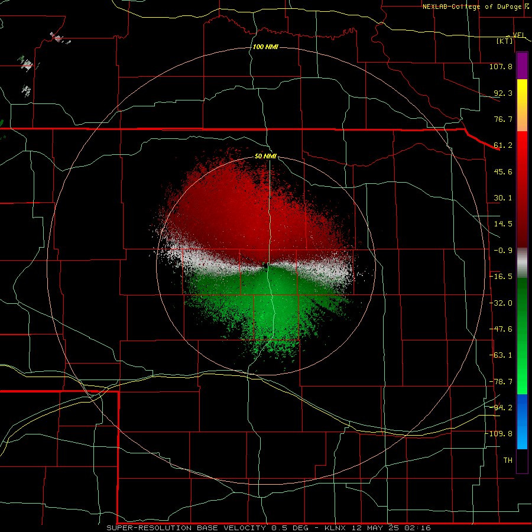
Task: Click the -16.5 scale value
Action: click(x=501, y=277)
